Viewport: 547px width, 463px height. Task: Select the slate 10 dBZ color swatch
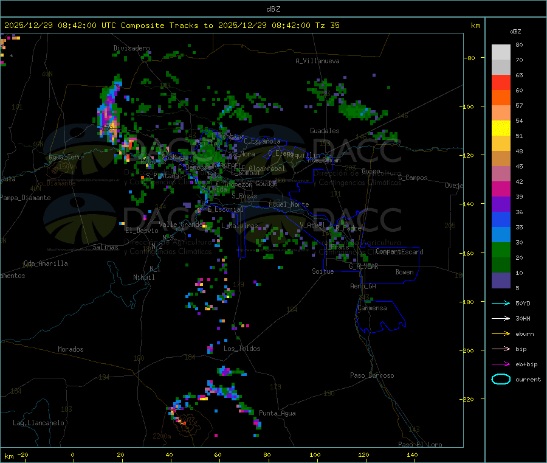(501, 280)
